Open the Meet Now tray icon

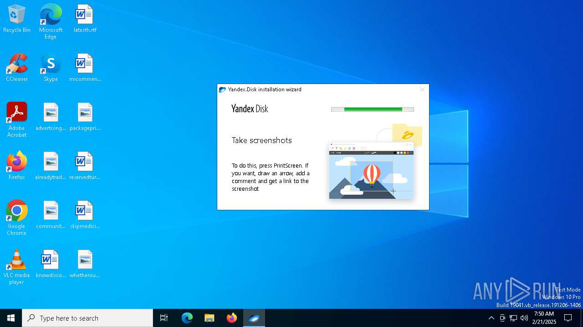[x=502, y=318]
